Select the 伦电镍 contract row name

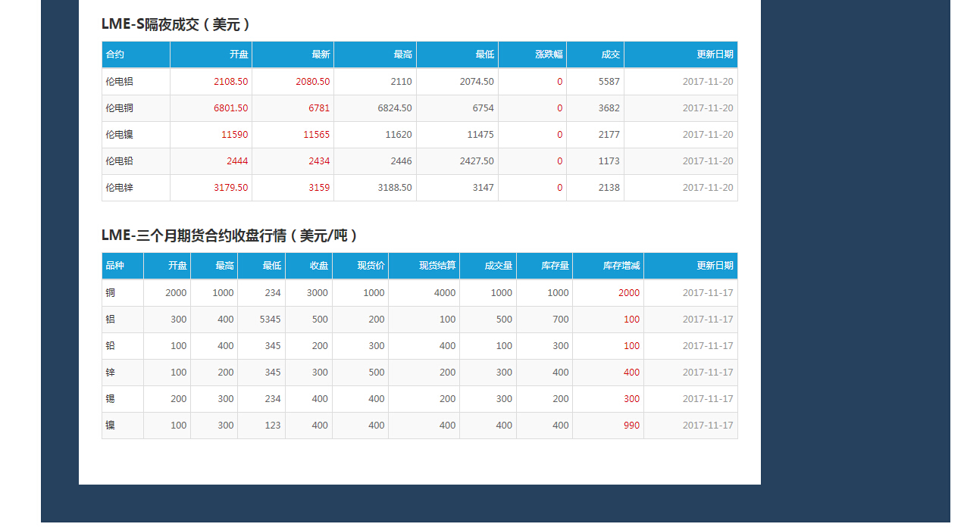(x=120, y=134)
